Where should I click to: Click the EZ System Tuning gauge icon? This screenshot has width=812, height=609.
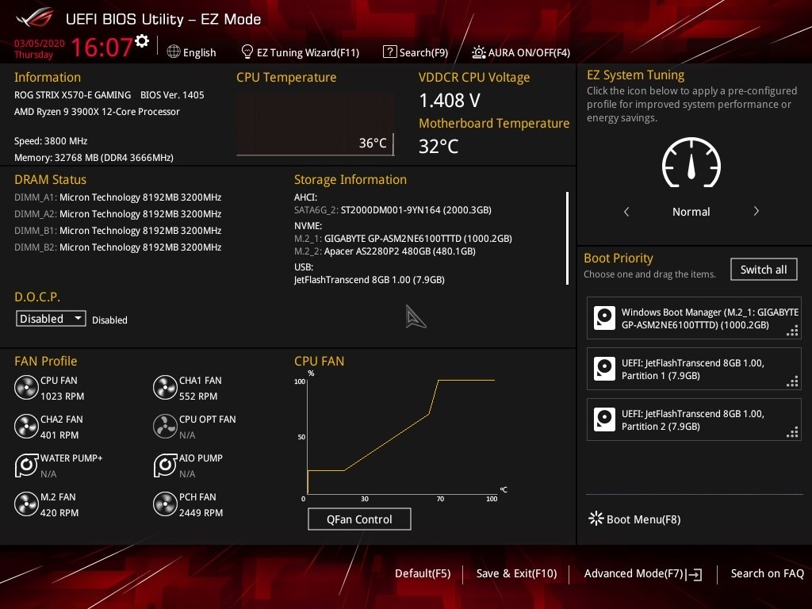pyautogui.click(x=691, y=163)
